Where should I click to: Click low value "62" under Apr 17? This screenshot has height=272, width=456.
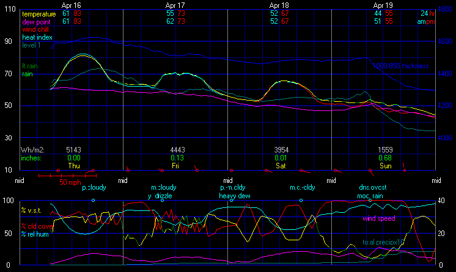(x=170, y=21)
